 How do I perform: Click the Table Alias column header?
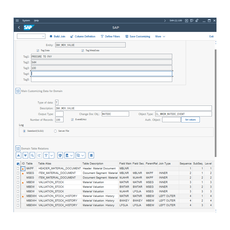click(x=60, y=164)
